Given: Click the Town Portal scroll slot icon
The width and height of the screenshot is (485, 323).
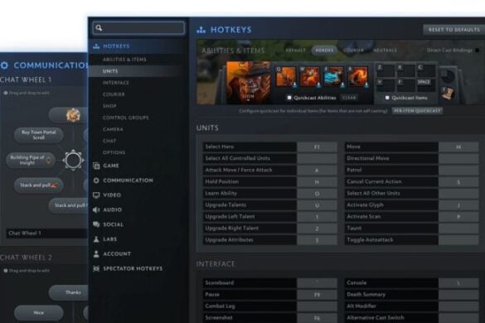Looking at the screenshot, I should pyautogui.click(x=447, y=94).
